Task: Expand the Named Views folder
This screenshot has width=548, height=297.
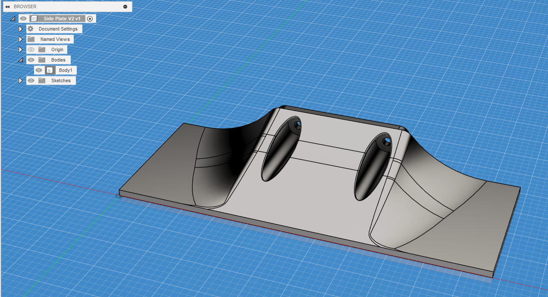Action: click(20, 39)
